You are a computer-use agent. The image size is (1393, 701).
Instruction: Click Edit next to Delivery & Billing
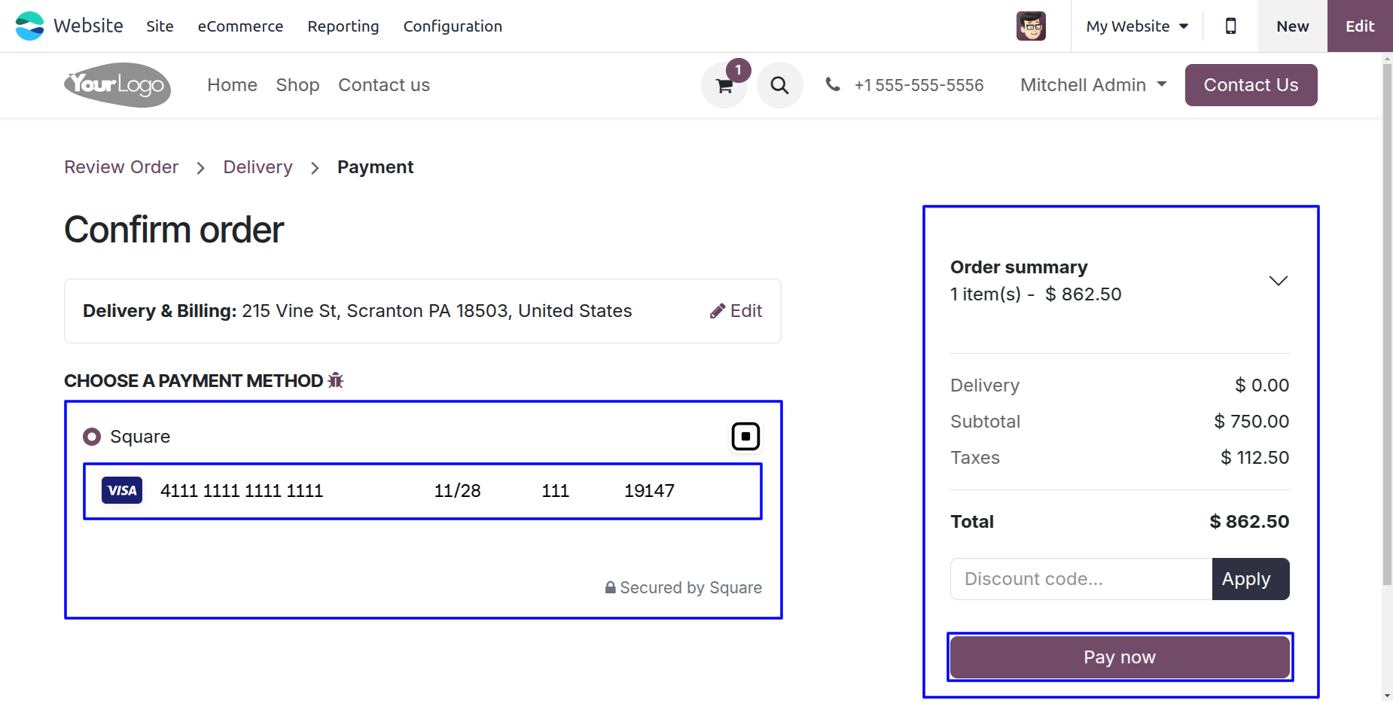click(x=736, y=311)
